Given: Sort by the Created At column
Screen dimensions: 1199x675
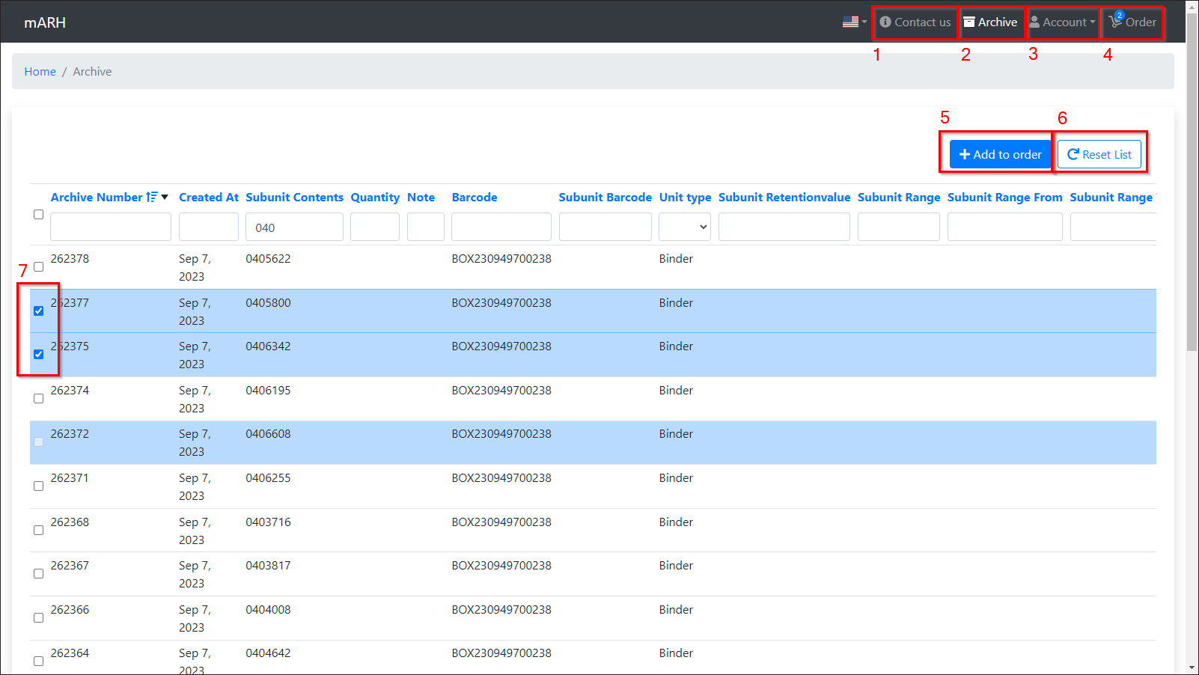Looking at the screenshot, I should pyautogui.click(x=208, y=198).
